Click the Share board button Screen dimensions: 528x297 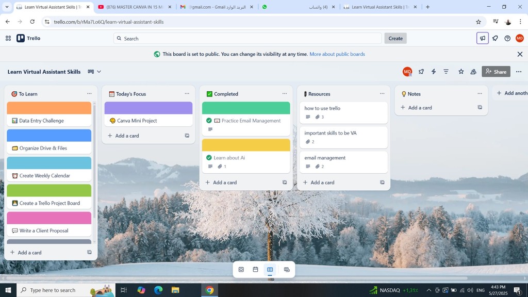pos(496,72)
